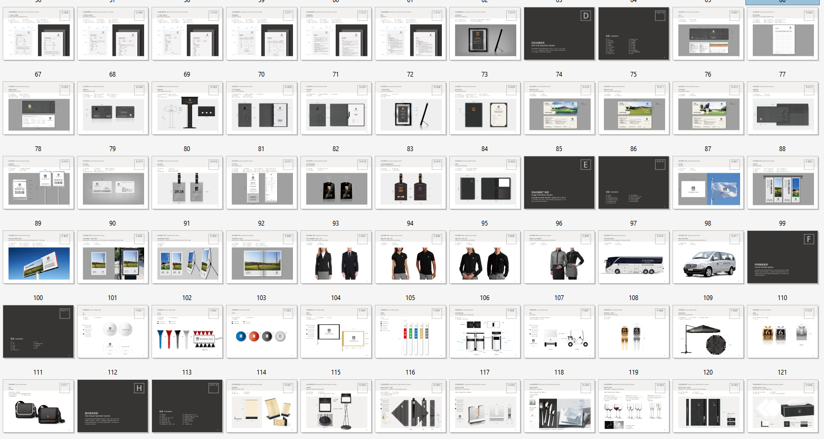
Task: Open the dark section slide marked D
Action: pyautogui.click(x=559, y=34)
